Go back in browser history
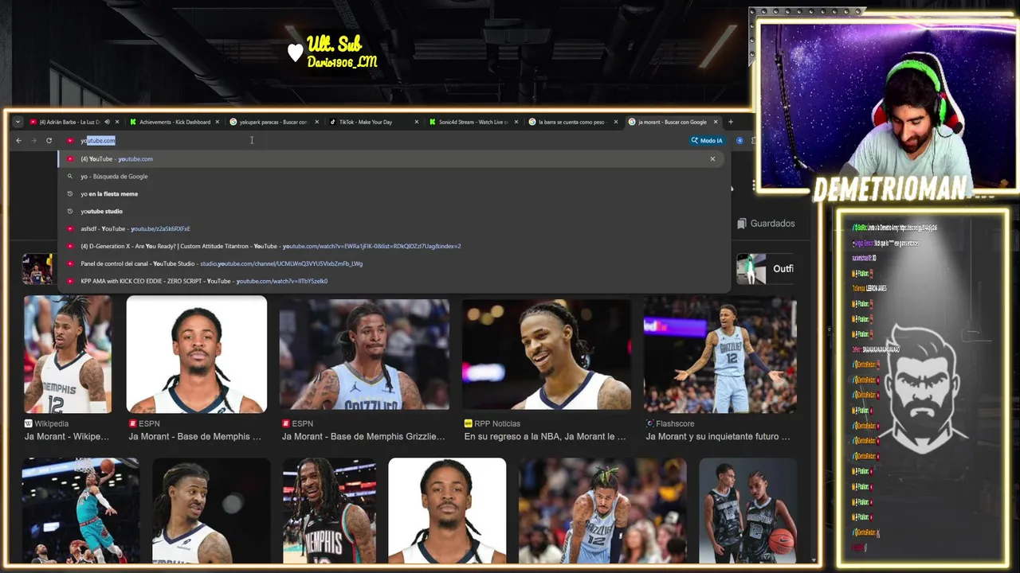Viewport: 1020px width, 573px height. (19, 141)
